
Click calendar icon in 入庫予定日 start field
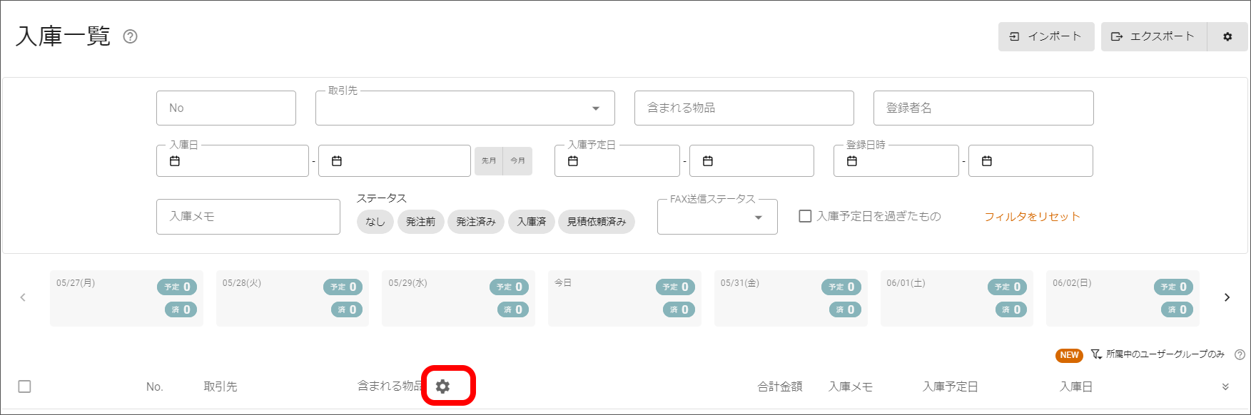[572, 161]
